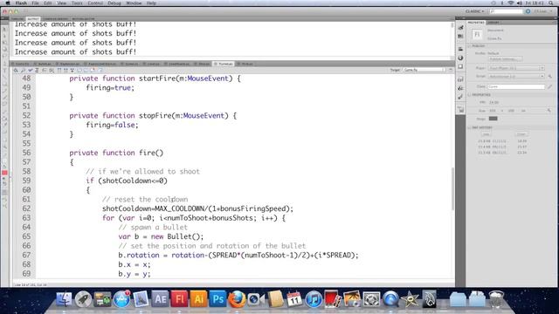Viewport: 559px width, 314px height.
Task: Click the pencil icon next to Class field
Action: 549,86
